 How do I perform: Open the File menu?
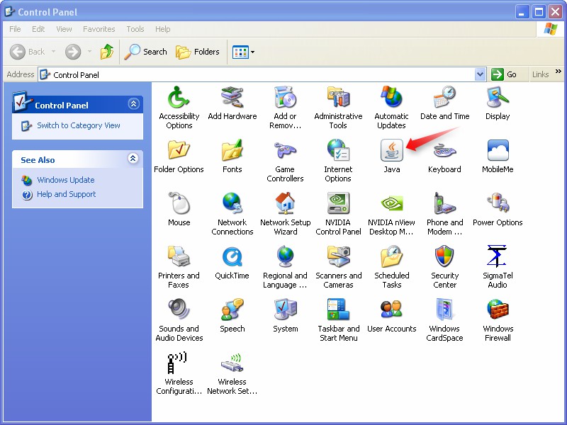[x=15, y=29]
